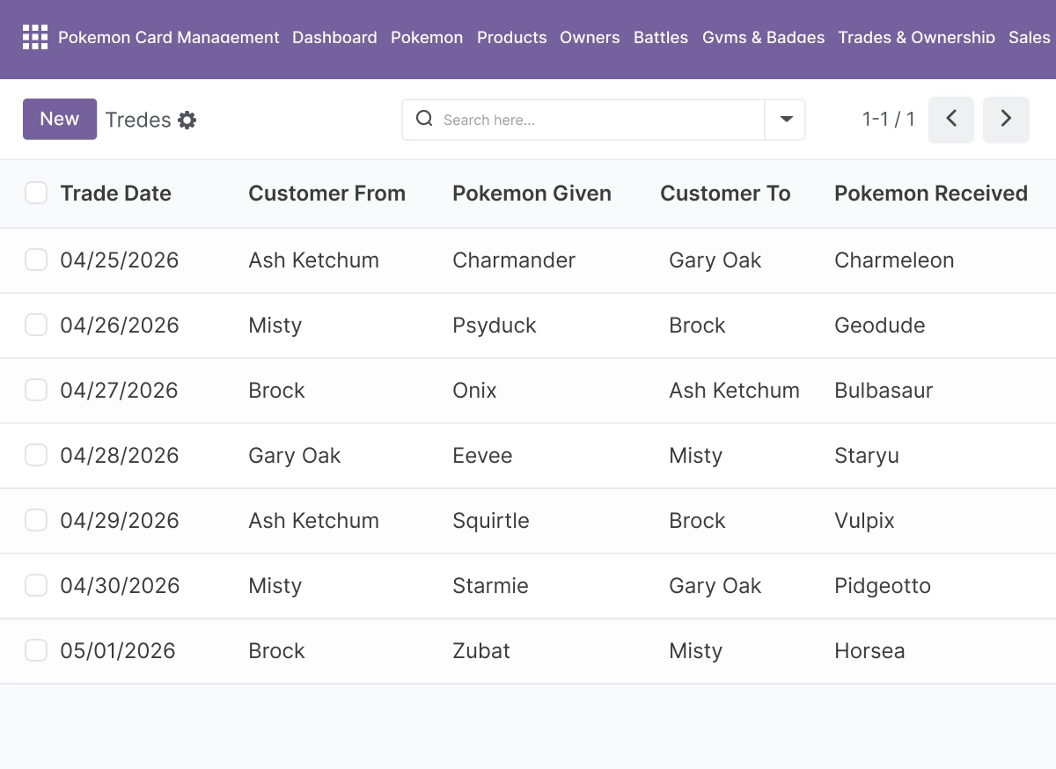Image resolution: width=1056 pixels, height=769 pixels.
Task: Click the Bulbasaur cell
Action: 884,391
